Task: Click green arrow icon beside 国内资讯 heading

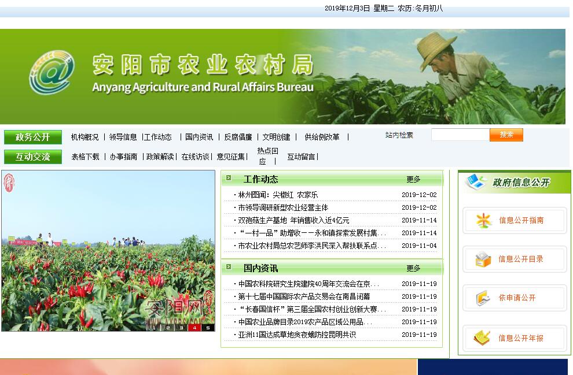Action: click(x=229, y=268)
